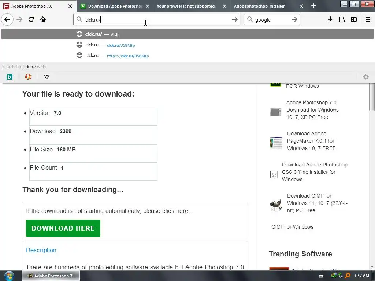Open the downloads arrow panel

(330, 20)
